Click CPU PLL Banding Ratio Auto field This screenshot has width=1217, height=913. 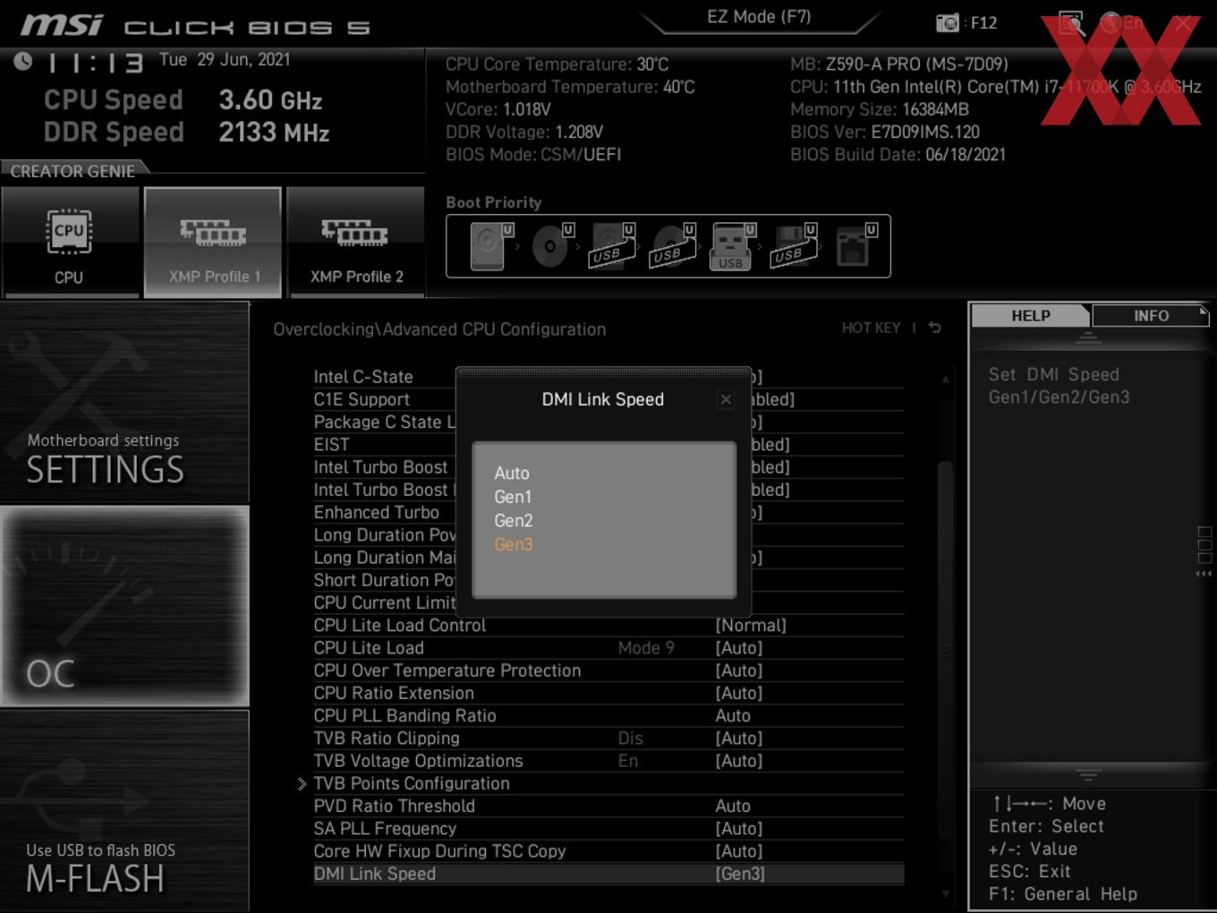tap(733, 716)
